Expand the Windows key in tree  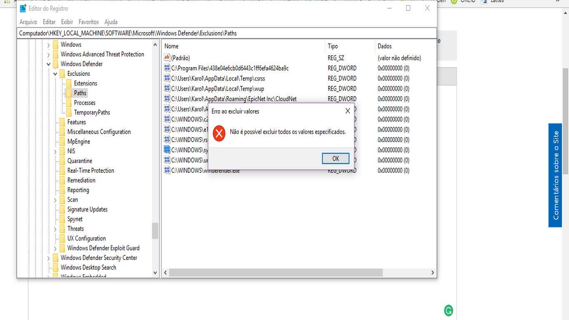click(x=49, y=45)
